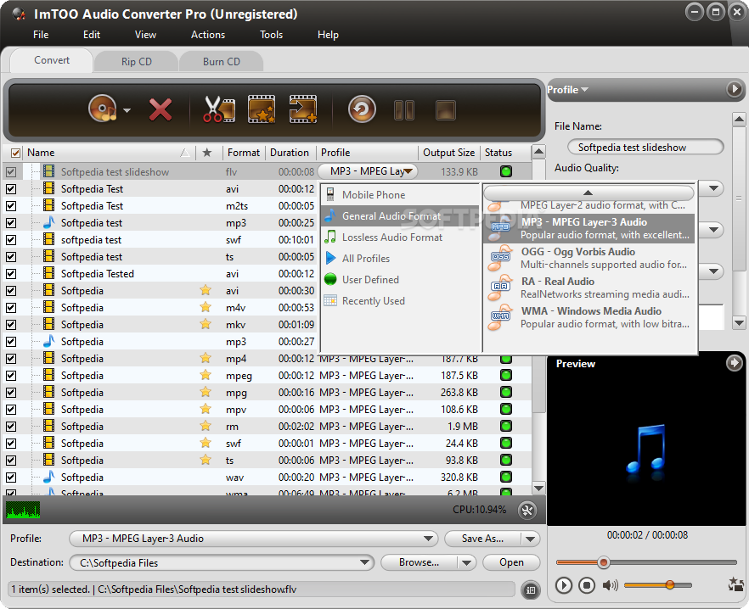Click the Profile panel arrow button
Image resolution: width=749 pixels, height=609 pixels.
735,89
